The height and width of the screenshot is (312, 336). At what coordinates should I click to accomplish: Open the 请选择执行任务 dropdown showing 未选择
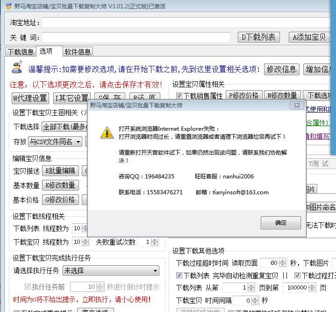pos(111,270)
